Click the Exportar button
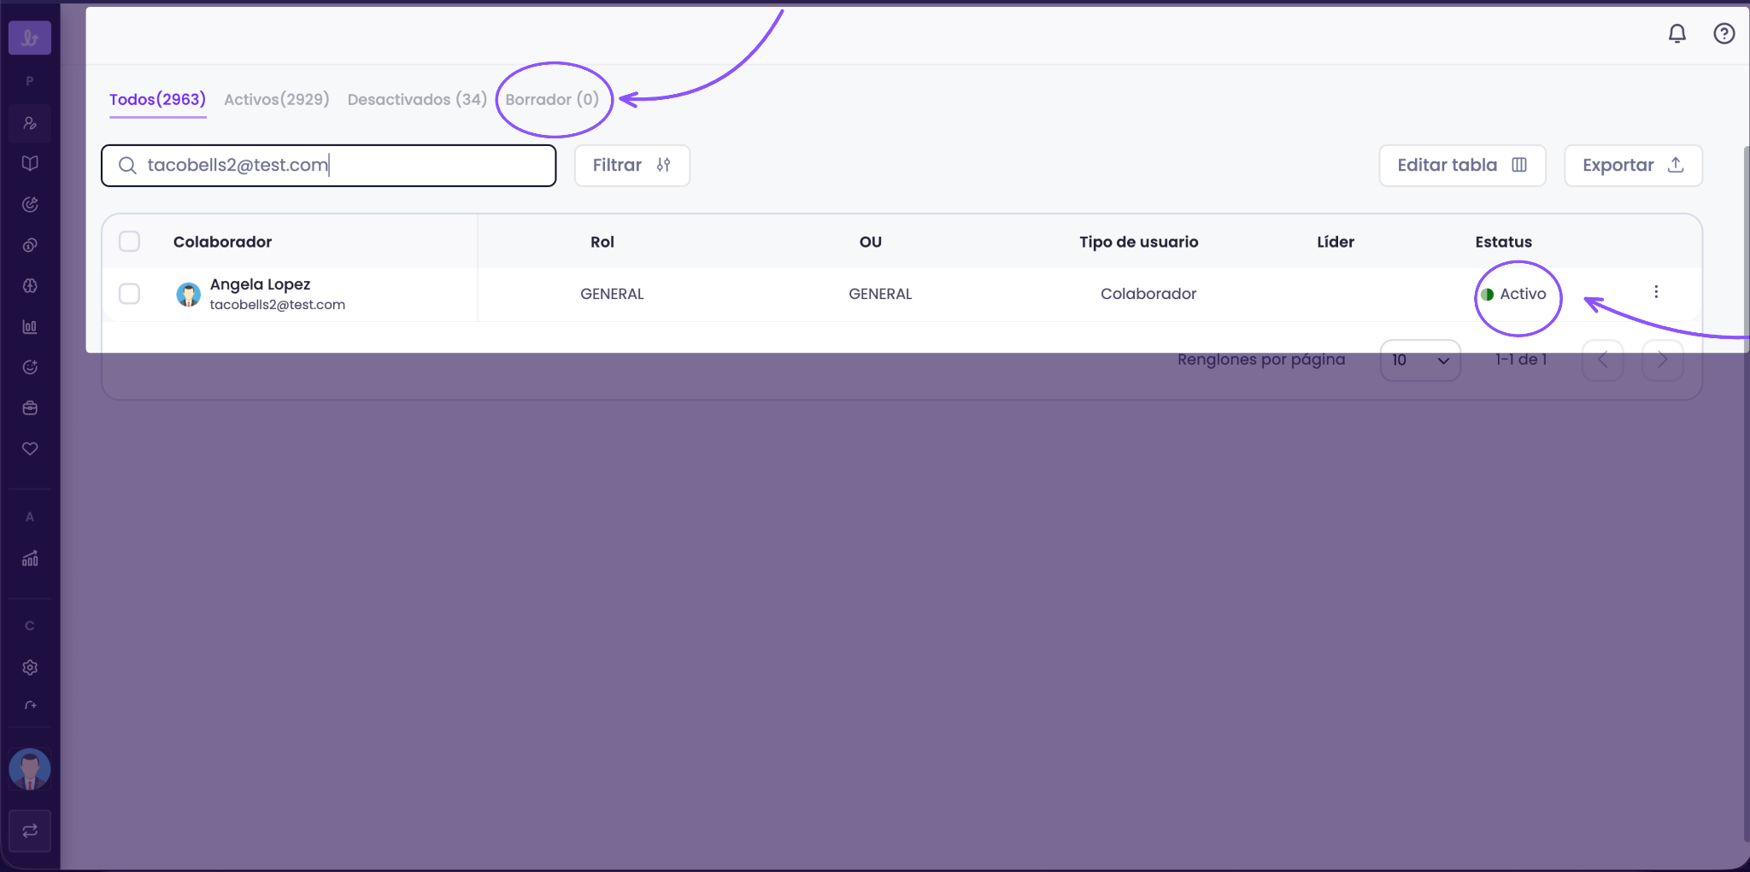 coord(1633,166)
